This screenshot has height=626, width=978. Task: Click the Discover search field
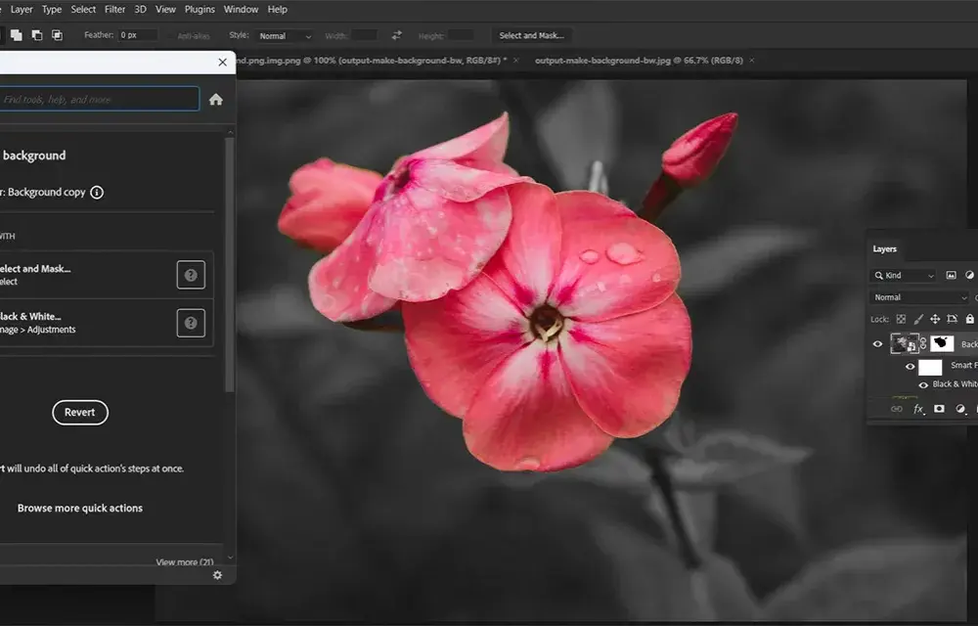click(x=99, y=99)
